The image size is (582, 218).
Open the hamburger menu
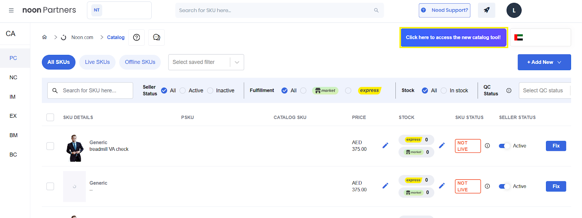(x=11, y=10)
